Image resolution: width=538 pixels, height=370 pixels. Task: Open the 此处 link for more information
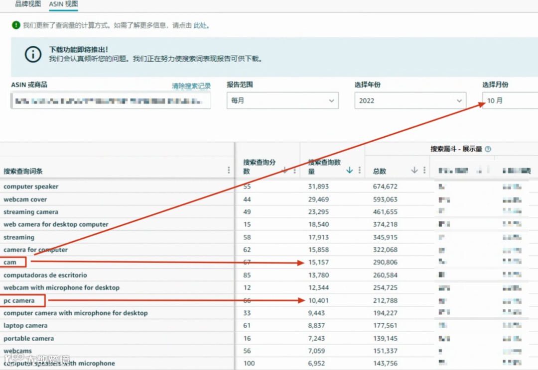point(200,25)
